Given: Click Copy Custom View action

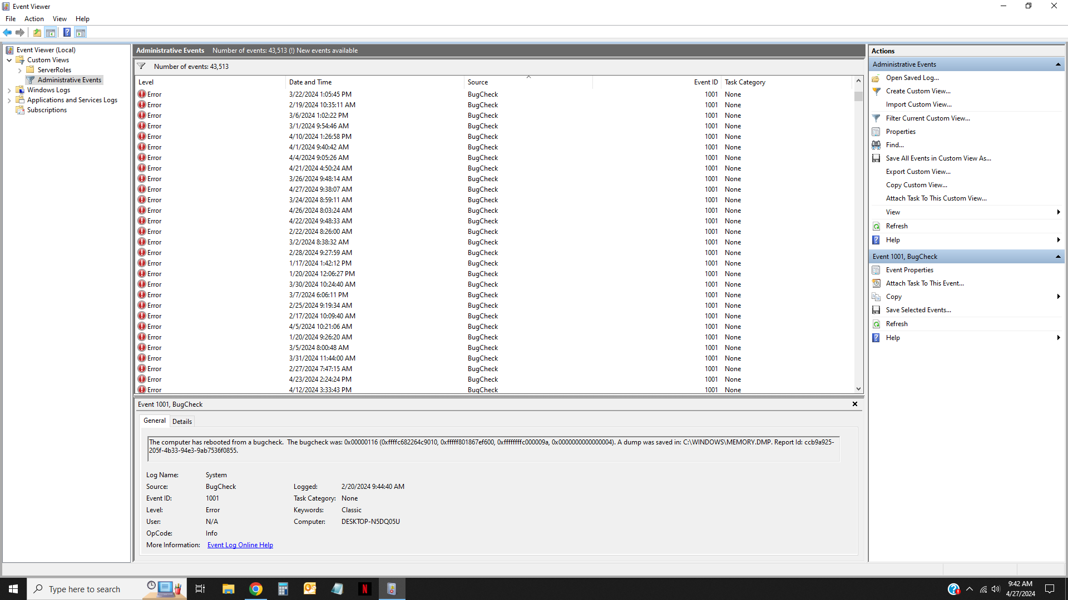Looking at the screenshot, I should (916, 185).
